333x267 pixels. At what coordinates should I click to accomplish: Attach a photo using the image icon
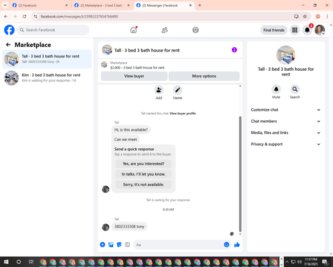(x=111, y=244)
